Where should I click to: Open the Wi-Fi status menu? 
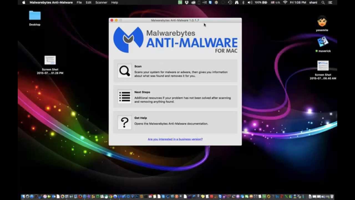pos(285,2)
